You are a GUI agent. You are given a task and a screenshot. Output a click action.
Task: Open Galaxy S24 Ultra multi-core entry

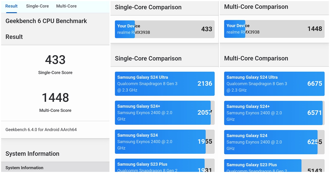pyautogui.click(x=274, y=84)
